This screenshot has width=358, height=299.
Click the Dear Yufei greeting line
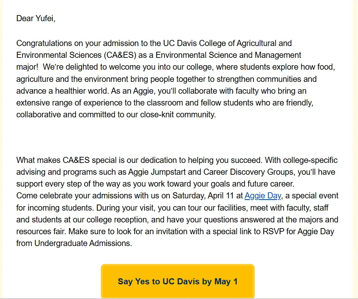coord(36,18)
